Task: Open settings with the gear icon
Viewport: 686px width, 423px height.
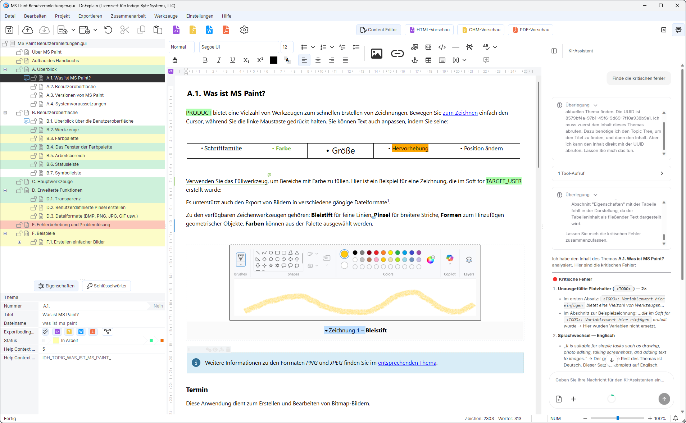Action: click(x=244, y=30)
